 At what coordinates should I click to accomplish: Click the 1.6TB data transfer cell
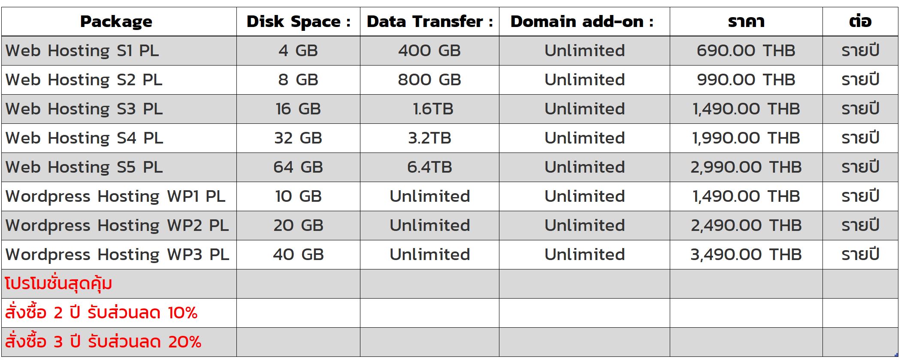click(429, 109)
